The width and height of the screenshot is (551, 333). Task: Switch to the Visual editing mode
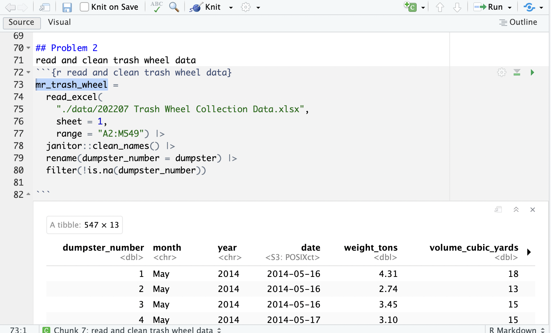(59, 22)
